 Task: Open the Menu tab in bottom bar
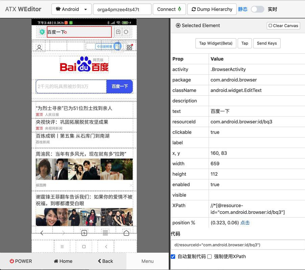(x=147, y=261)
